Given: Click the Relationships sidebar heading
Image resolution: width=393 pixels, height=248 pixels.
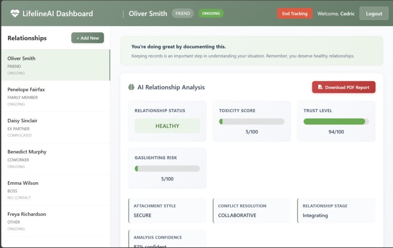Looking at the screenshot, I should click(27, 38).
